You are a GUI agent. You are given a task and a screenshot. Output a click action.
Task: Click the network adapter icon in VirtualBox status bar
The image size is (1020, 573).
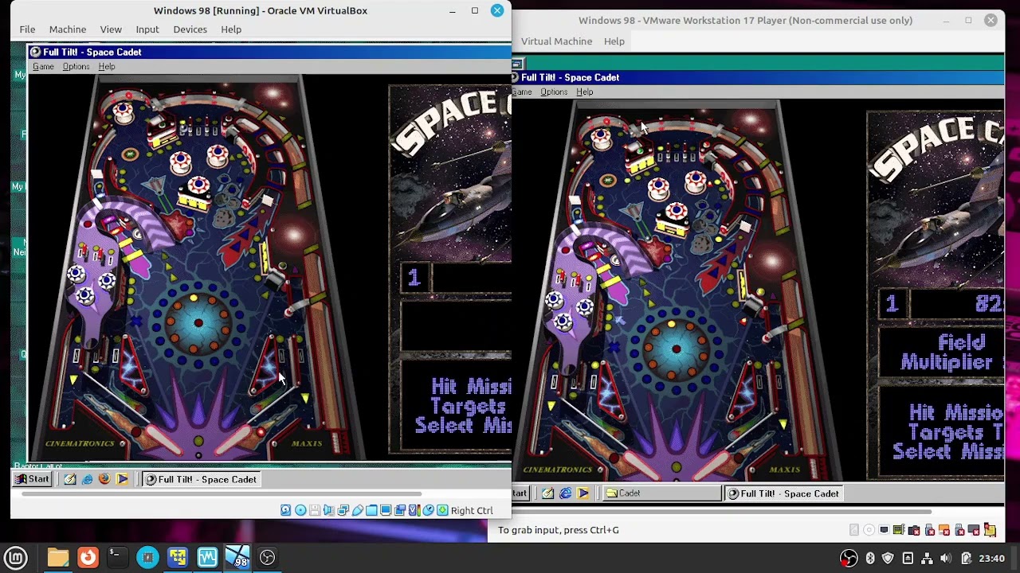[x=344, y=510]
